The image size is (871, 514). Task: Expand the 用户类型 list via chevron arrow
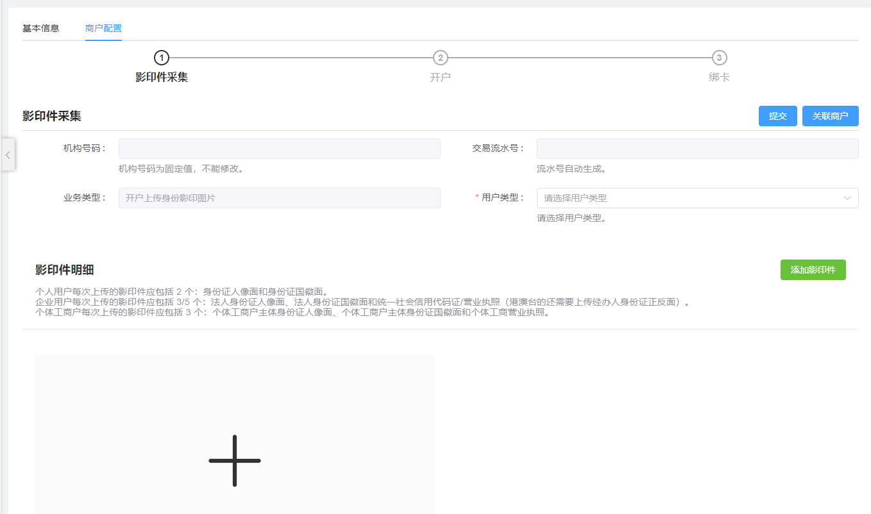coord(847,198)
